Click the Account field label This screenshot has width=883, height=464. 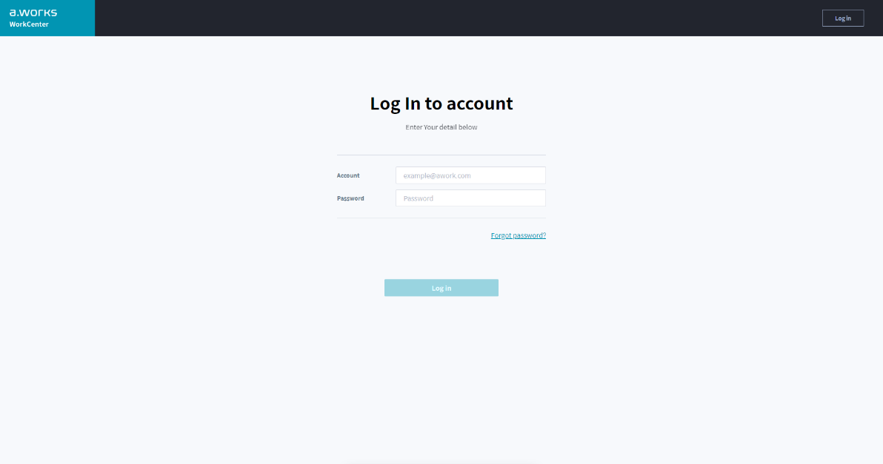tap(348, 175)
